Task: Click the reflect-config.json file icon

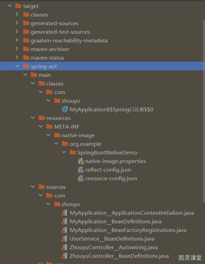Action: click(81, 170)
